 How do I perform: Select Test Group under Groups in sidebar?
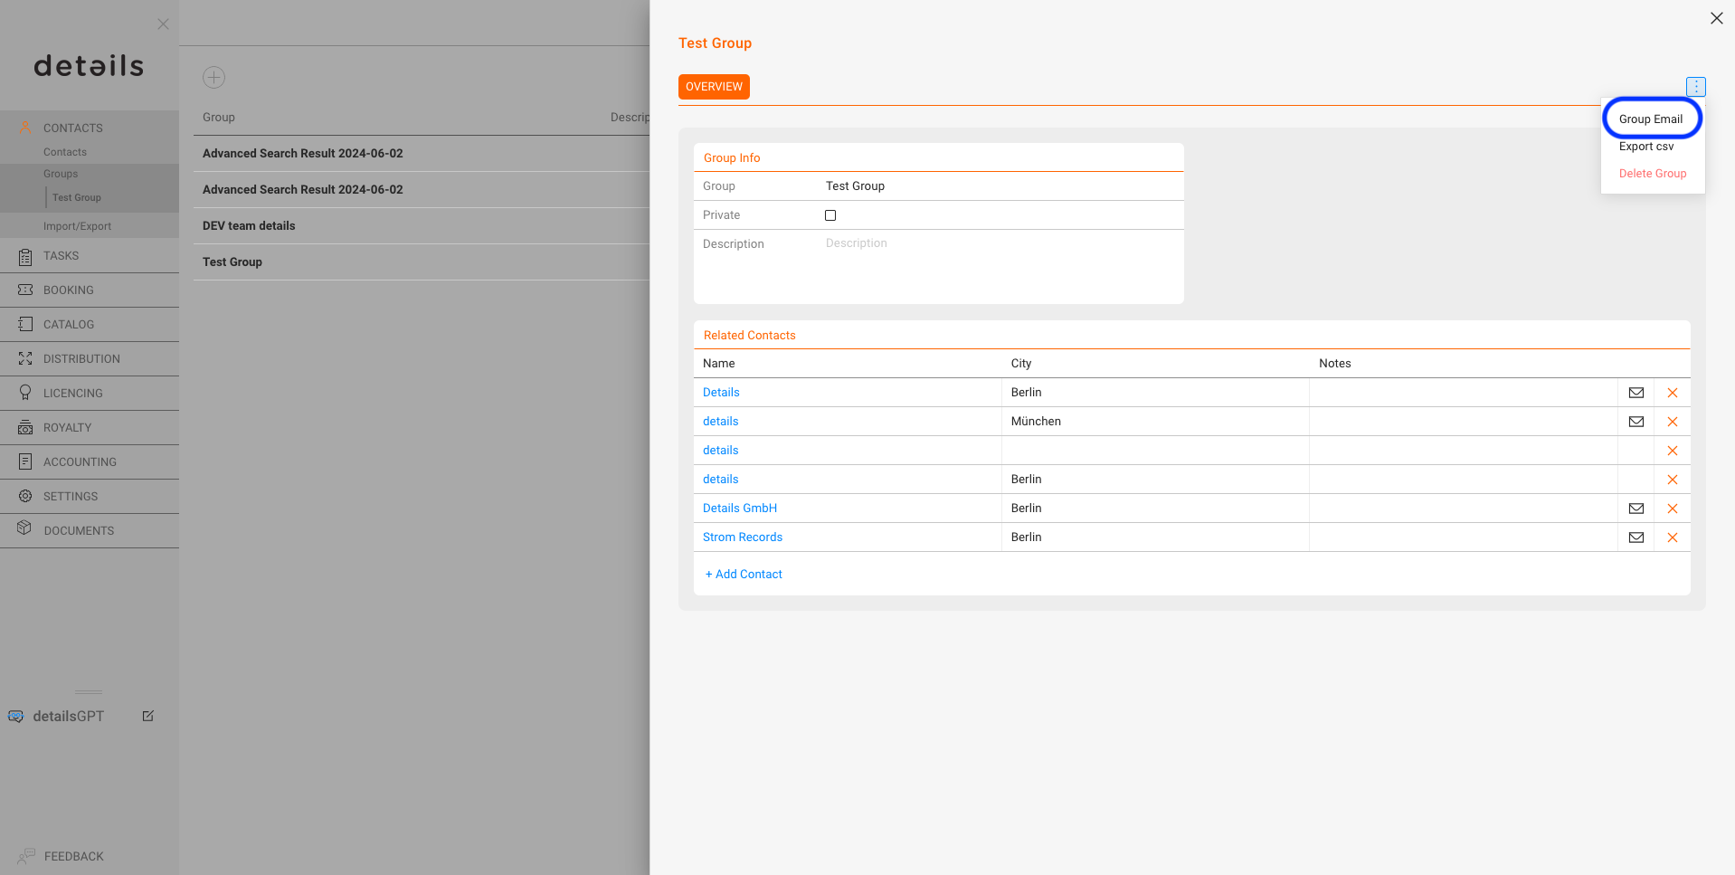77,197
